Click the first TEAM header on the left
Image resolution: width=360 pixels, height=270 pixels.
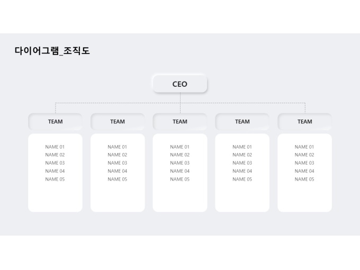coord(55,121)
